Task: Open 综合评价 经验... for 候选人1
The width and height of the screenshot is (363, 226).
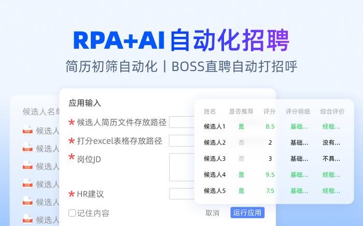Action: click(x=331, y=126)
